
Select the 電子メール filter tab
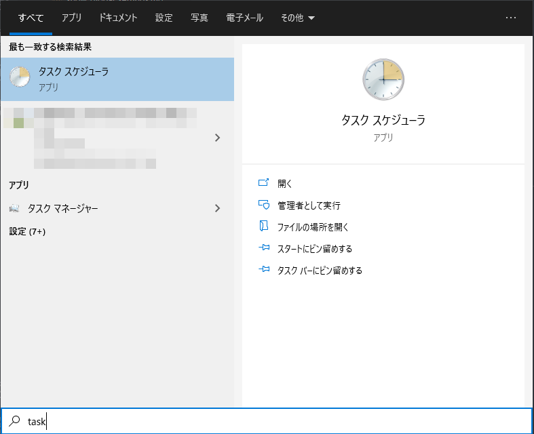244,18
